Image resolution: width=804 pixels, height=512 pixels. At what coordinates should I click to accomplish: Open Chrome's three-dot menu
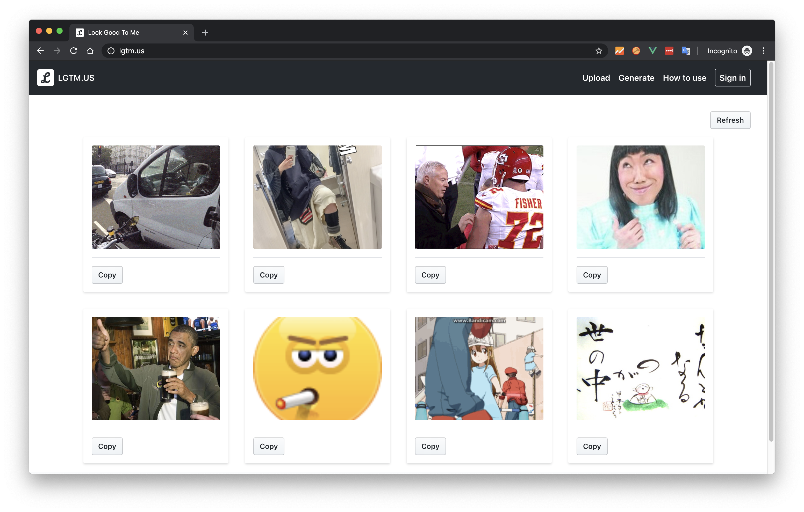click(763, 50)
